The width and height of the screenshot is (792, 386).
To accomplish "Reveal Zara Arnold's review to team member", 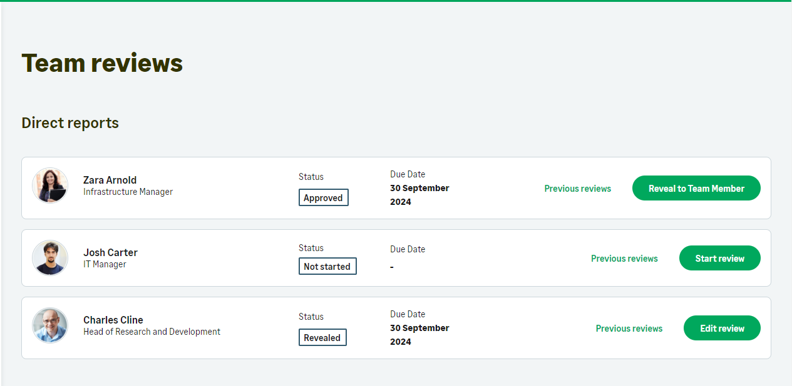I will [x=696, y=188].
